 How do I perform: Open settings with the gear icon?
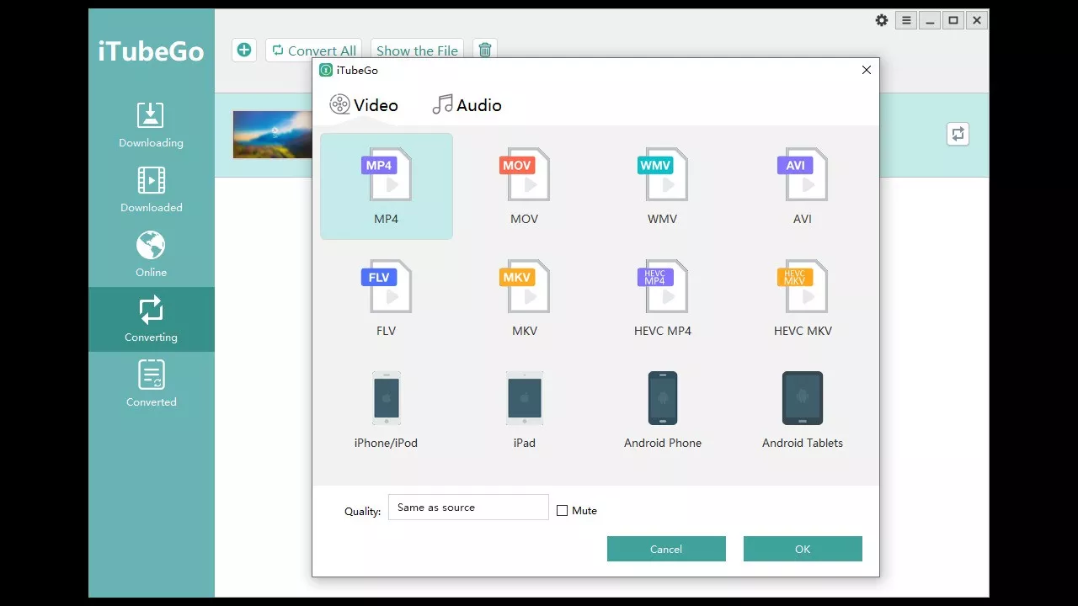pyautogui.click(x=882, y=20)
